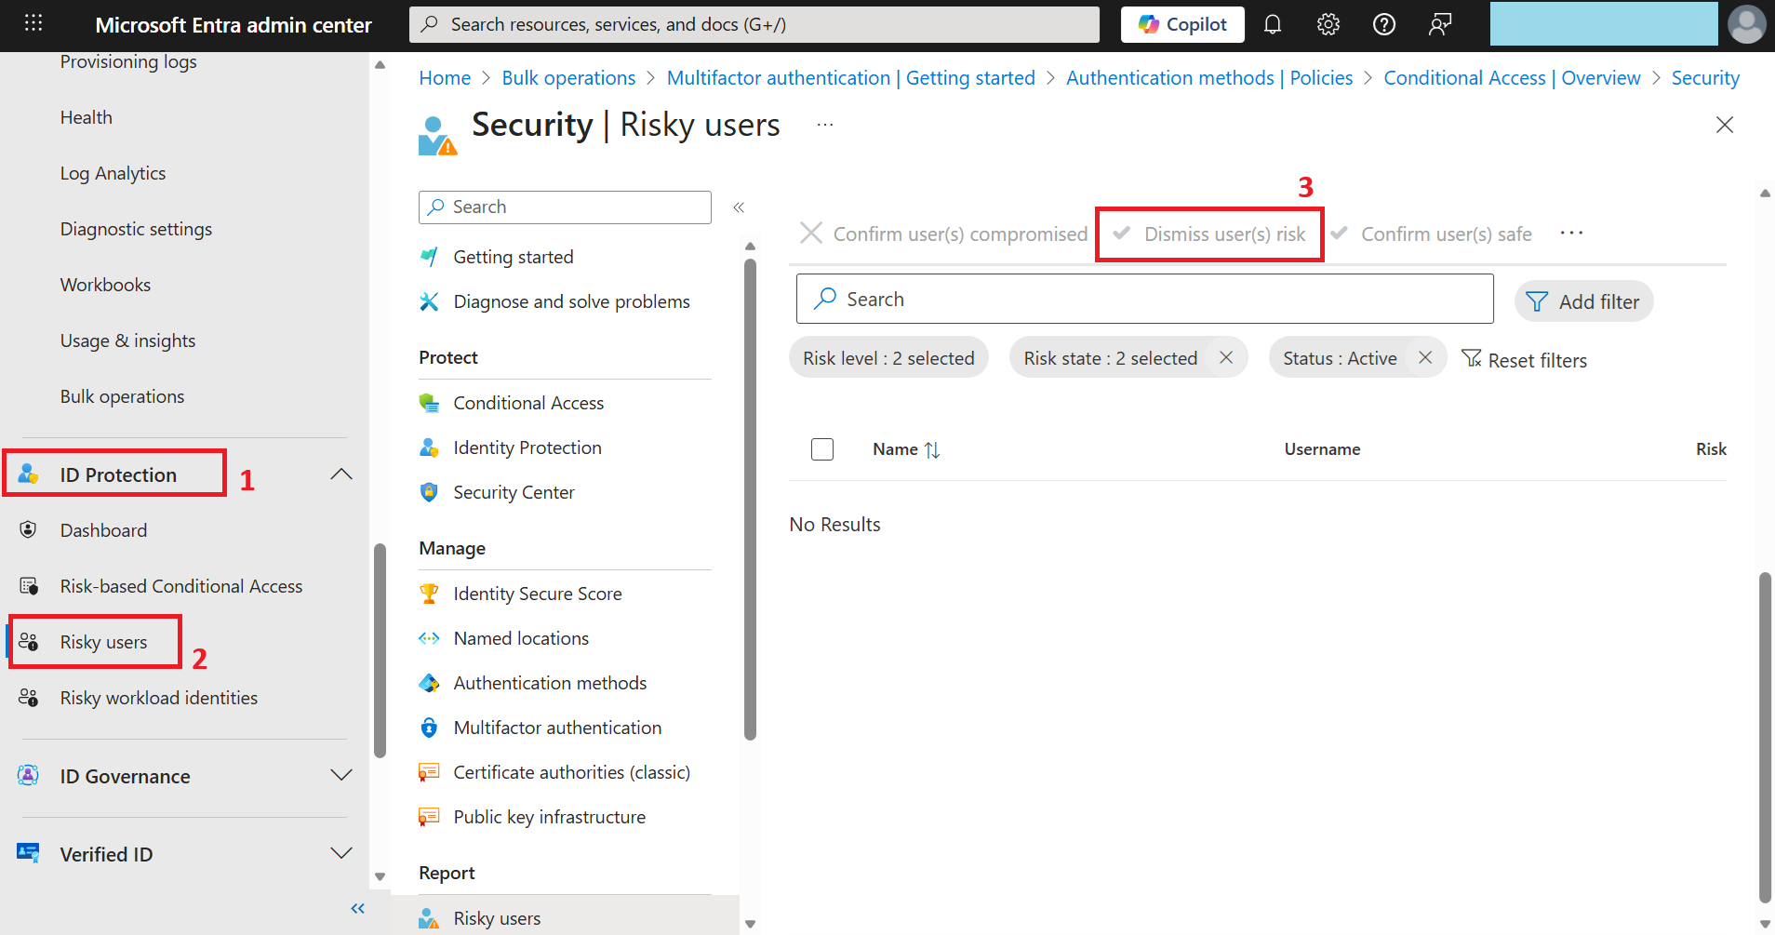The width and height of the screenshot is (1775, 935).
Task: Sort table by Name column
Action: 906,449
